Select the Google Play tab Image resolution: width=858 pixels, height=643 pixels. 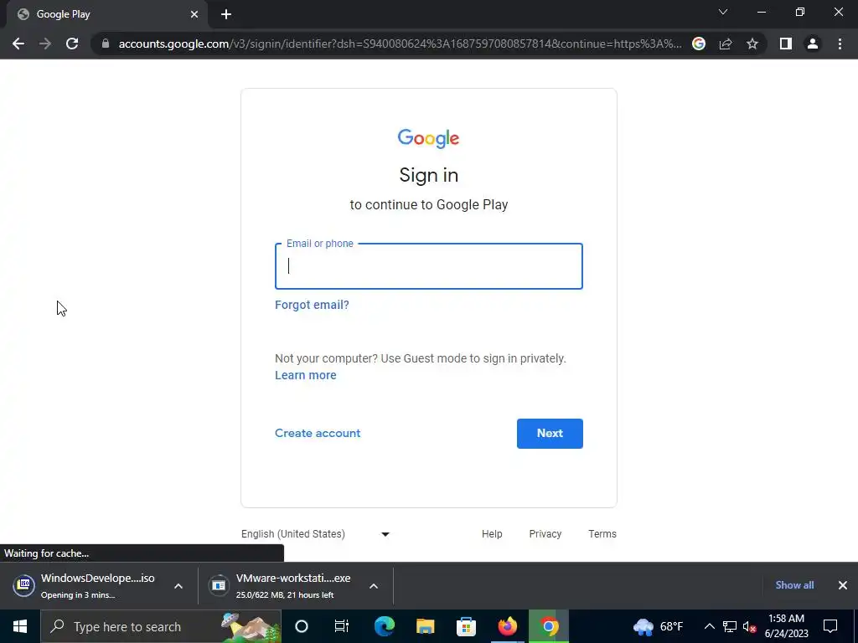pos(106,14)
